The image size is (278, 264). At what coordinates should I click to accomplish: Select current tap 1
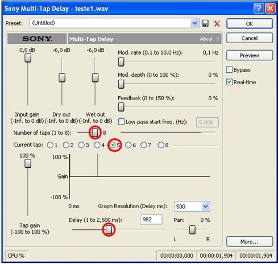(x=50, y=145)
